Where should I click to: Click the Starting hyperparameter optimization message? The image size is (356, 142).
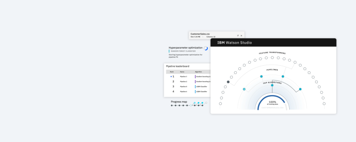click(x=186, y=56)
